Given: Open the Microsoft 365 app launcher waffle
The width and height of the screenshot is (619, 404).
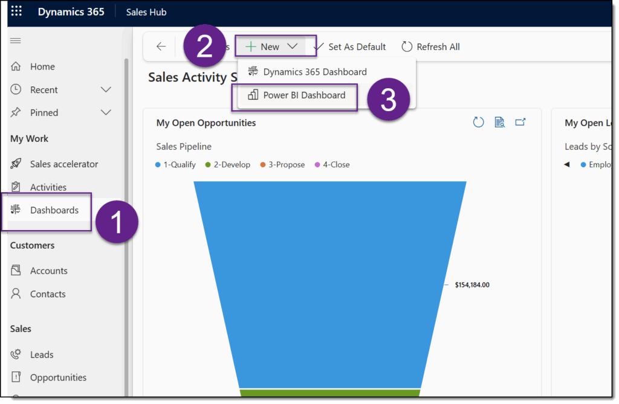Looking at the screenshot, I should 16,11.
